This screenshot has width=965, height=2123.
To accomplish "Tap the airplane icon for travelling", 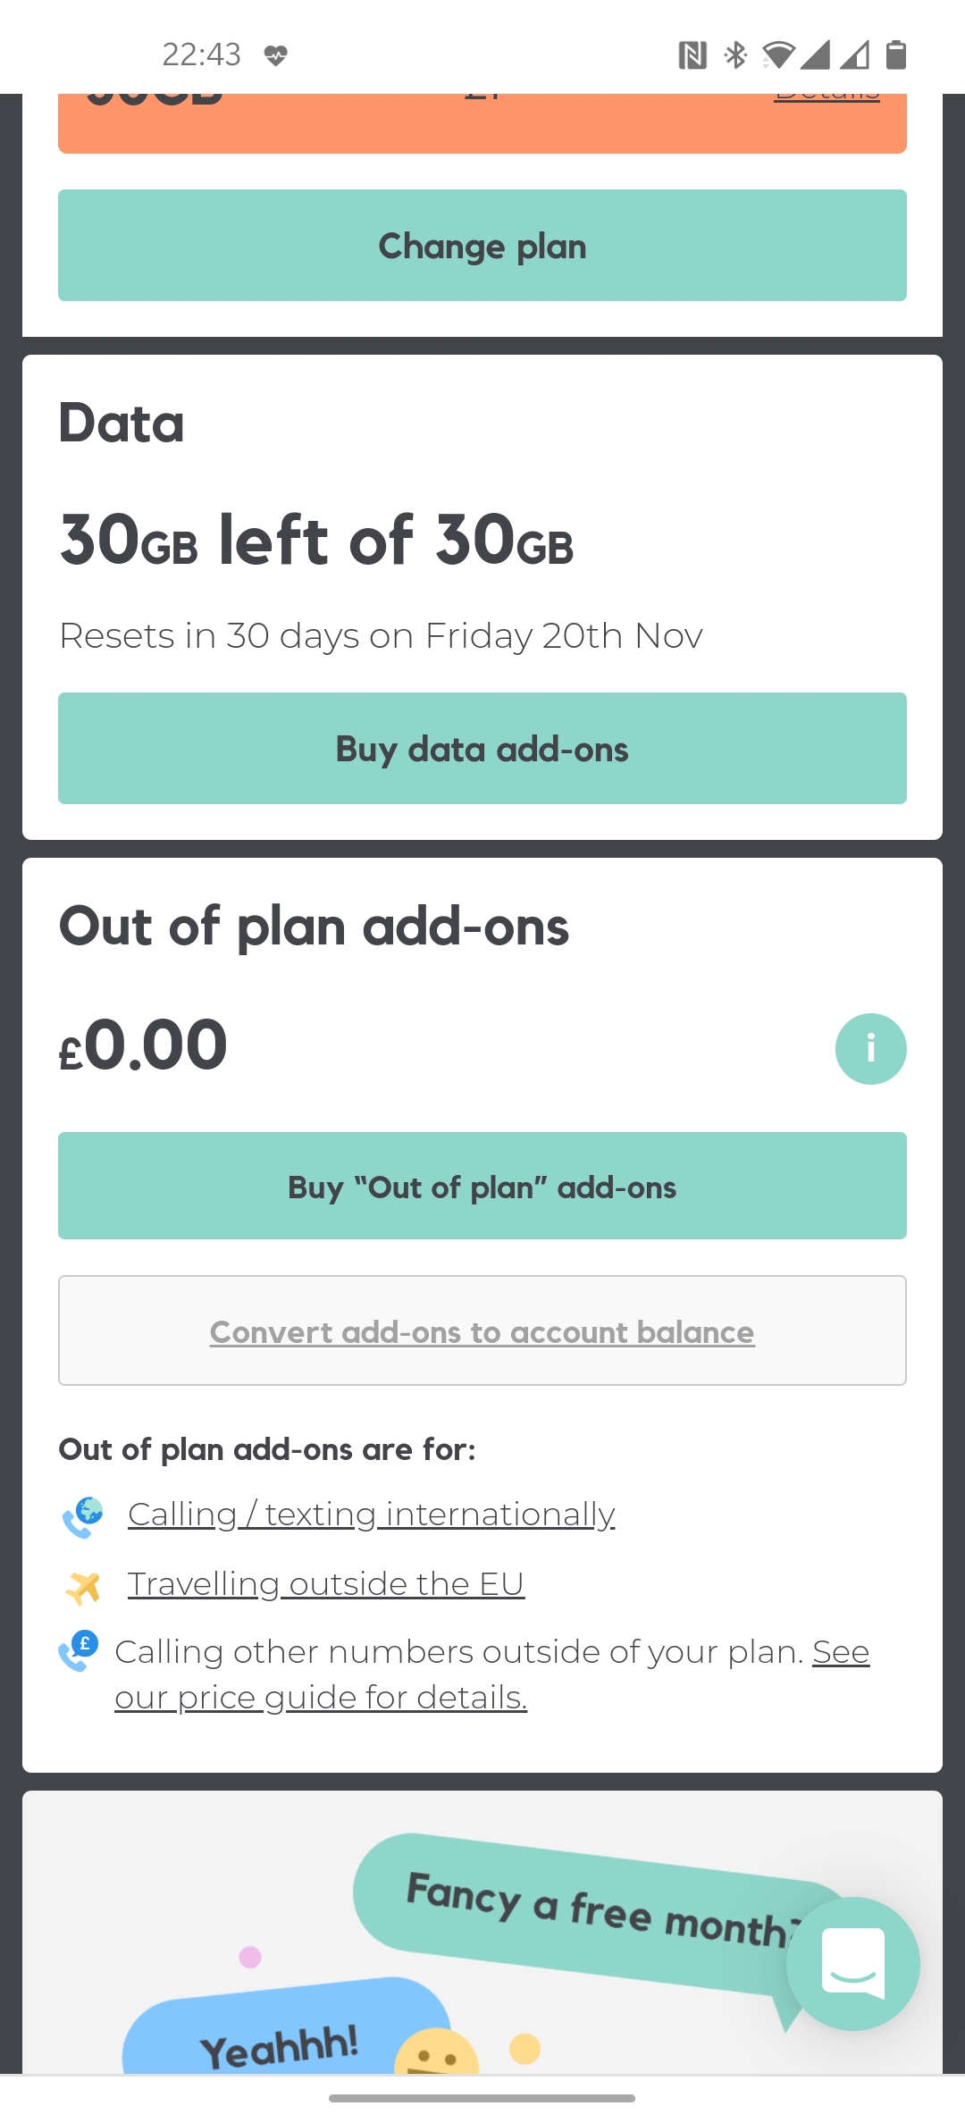I will click(x=83, y=1586).
